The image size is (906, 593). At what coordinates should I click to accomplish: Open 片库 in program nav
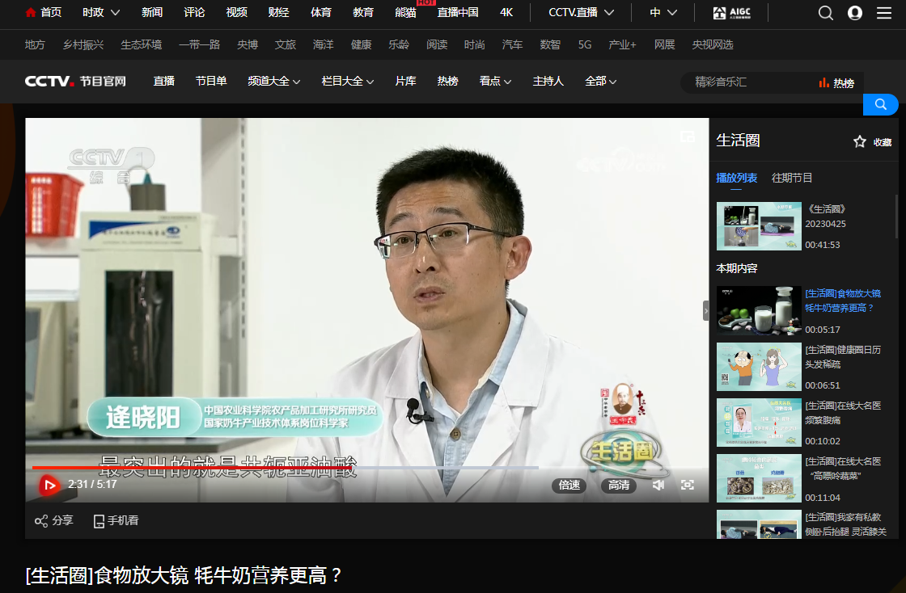[405, 82]
